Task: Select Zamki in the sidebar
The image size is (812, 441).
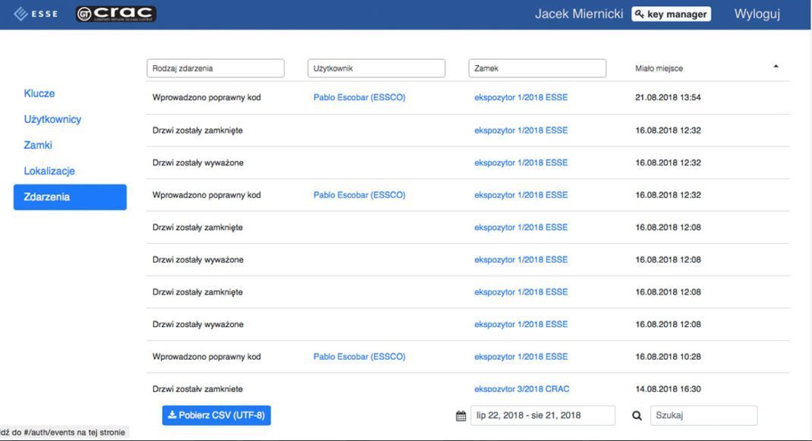Action: [38, 145]
